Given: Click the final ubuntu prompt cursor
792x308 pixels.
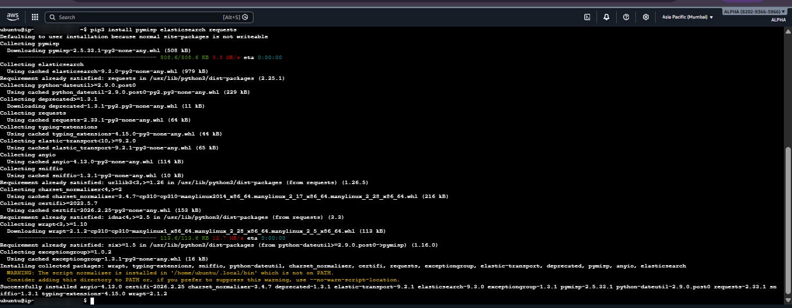Looking at the screenshot, I should point(92,300).
